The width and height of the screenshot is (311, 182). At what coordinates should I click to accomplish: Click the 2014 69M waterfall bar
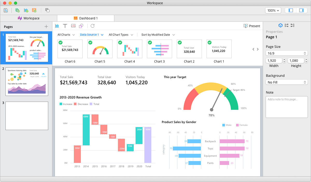point(86,130)
